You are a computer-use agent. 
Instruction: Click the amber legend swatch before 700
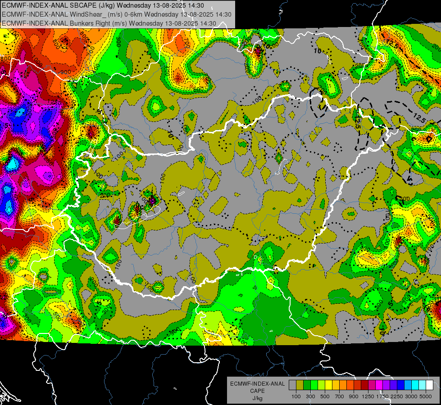pyautogui.click(x=336, y=385)
